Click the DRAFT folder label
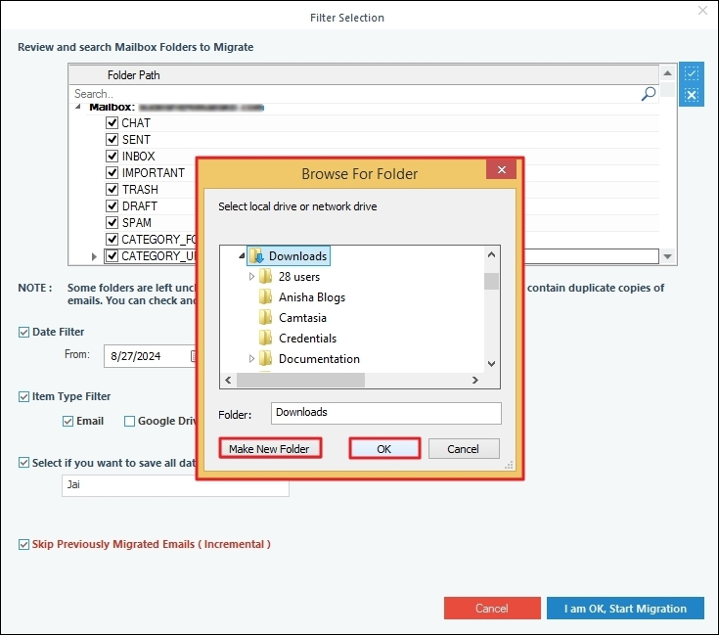 (139, 205)
